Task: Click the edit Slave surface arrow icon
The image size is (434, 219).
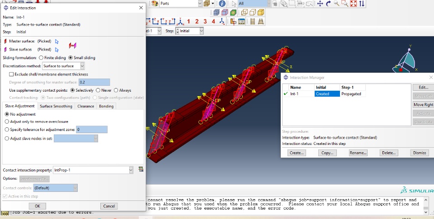Action: pos(57,50)
